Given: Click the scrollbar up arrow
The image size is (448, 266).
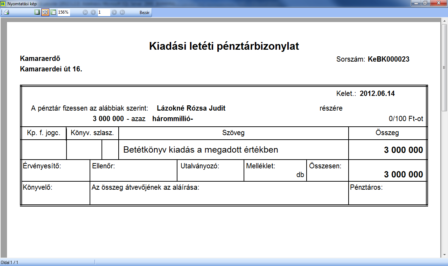Looking at the screenshot, I should tap(444, 22).
